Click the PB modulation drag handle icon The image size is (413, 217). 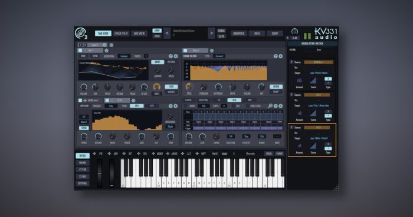(94, 153)
